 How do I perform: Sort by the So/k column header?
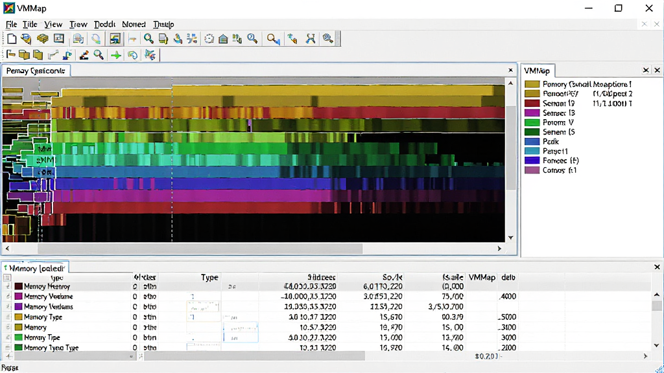tap(392, 277)
